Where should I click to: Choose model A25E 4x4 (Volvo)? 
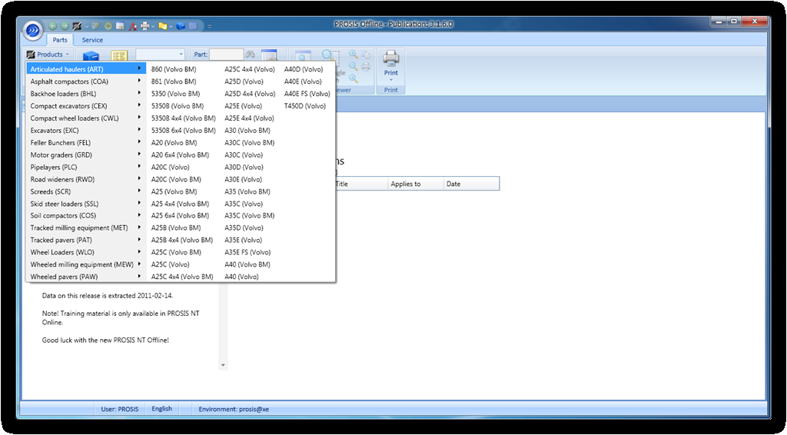click(250, 118)
